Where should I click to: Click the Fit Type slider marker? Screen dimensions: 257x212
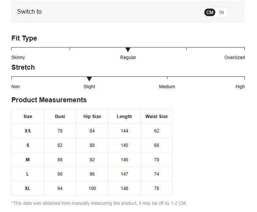(128, 50)
